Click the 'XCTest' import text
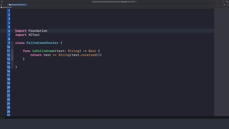This screenshot has width=229, height=129. (34, 35)
